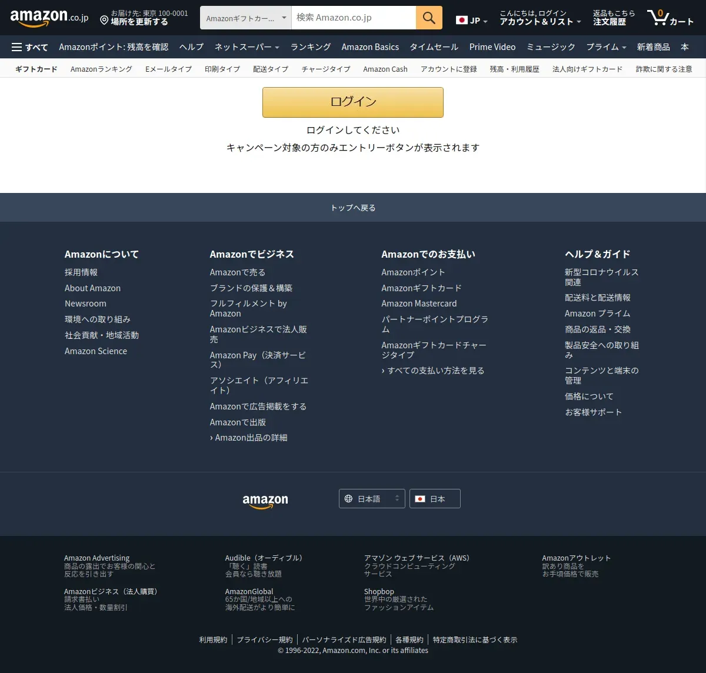Open Amazonで出版 footer link
Viewport: 706px width, 673px height.
(x=238, y=422)
